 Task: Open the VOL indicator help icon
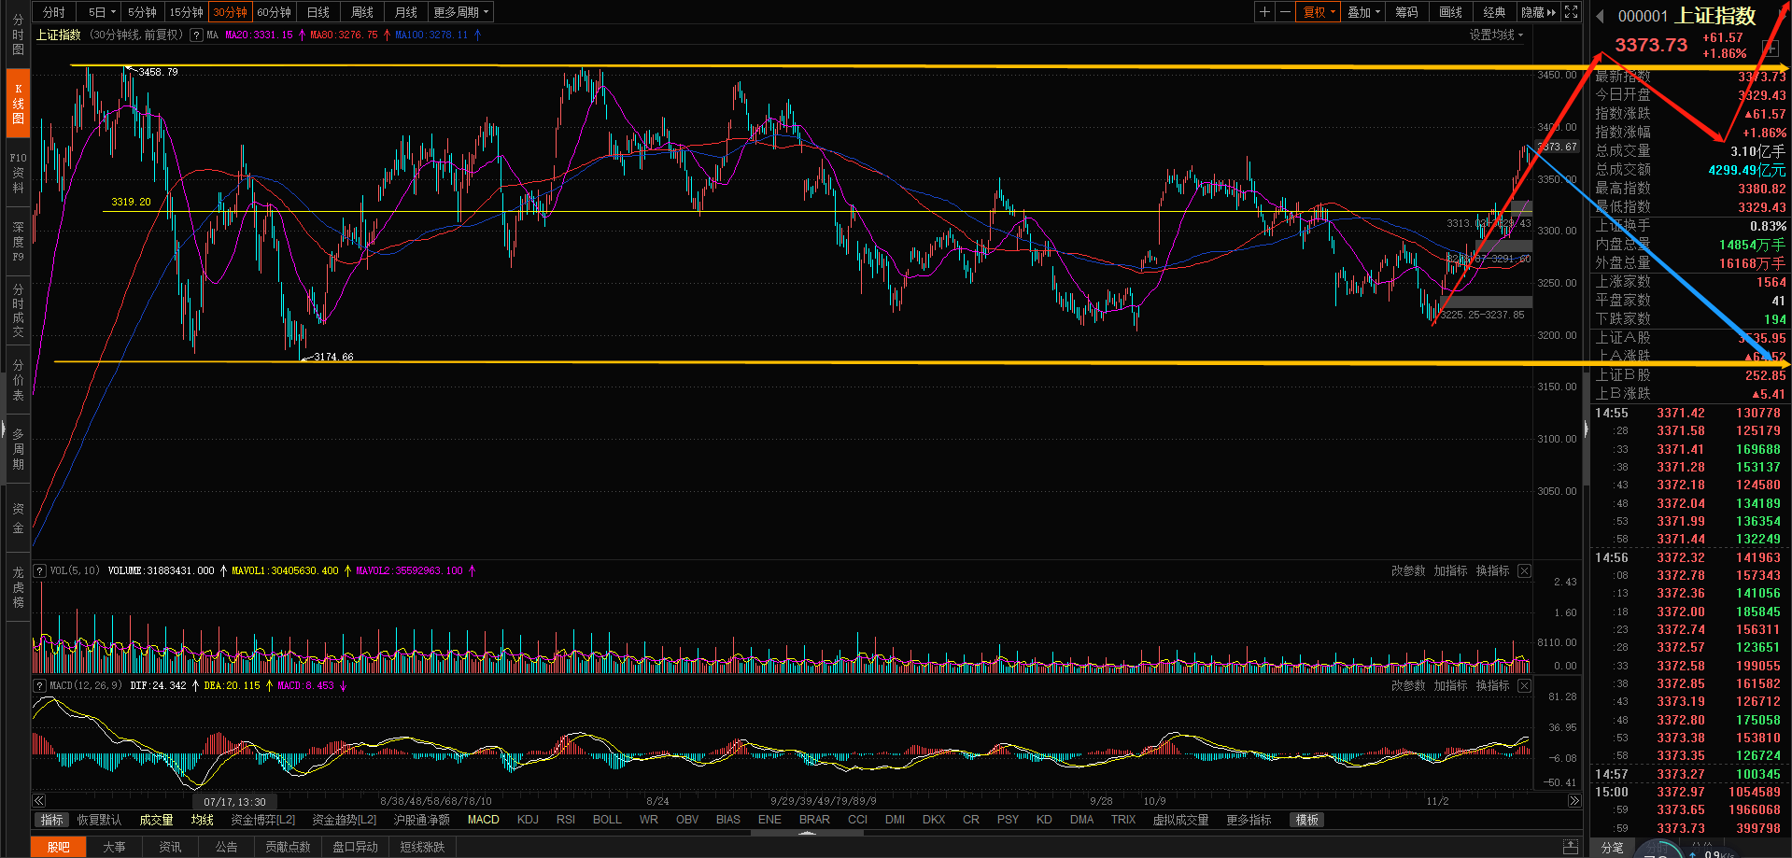tap(39, 570)
